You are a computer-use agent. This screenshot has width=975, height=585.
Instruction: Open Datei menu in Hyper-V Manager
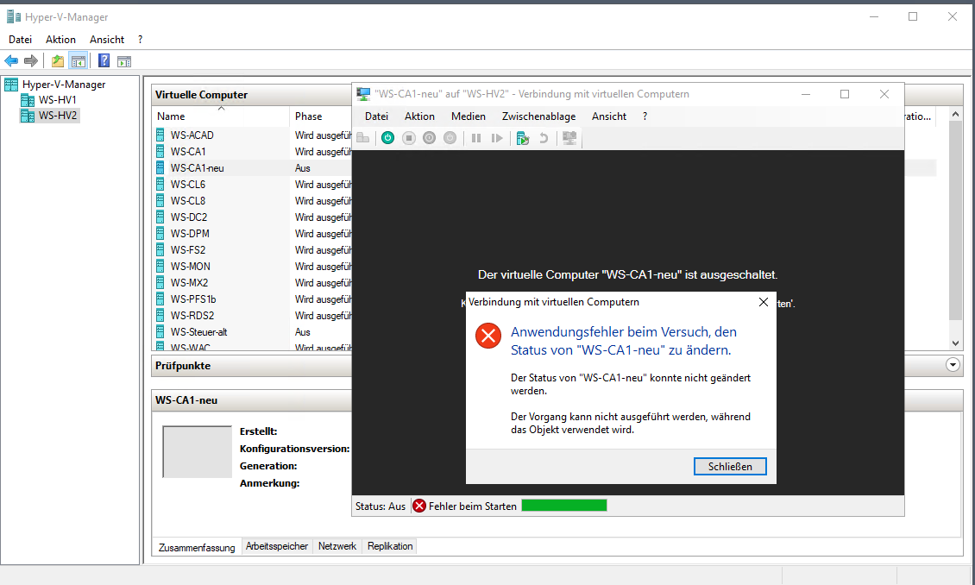[x=20, y=39]
